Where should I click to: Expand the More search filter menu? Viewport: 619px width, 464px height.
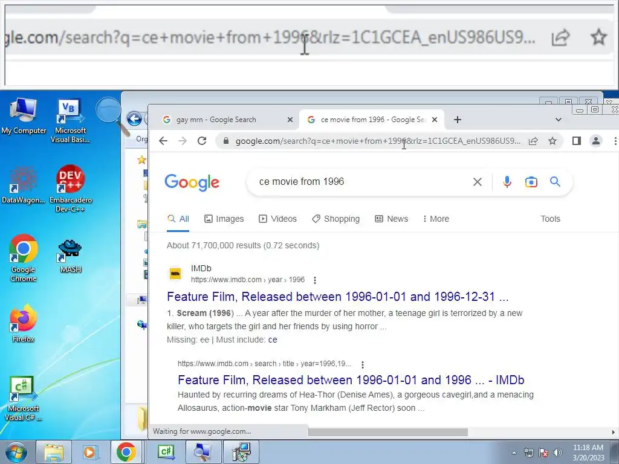[436, 219]
